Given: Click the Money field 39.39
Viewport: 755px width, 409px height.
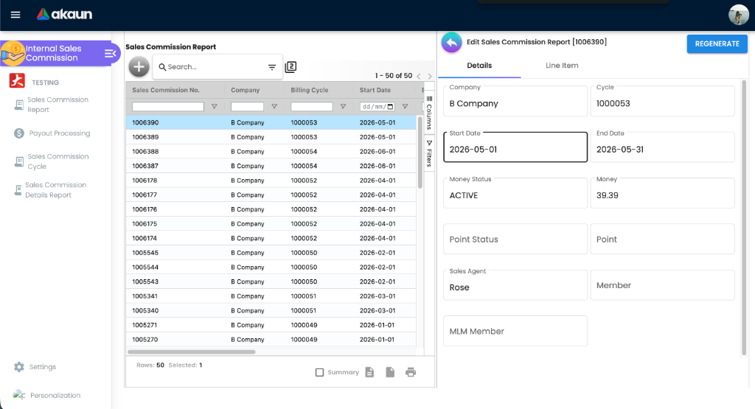Looking at the screenshot, I should tap(663, 193).
